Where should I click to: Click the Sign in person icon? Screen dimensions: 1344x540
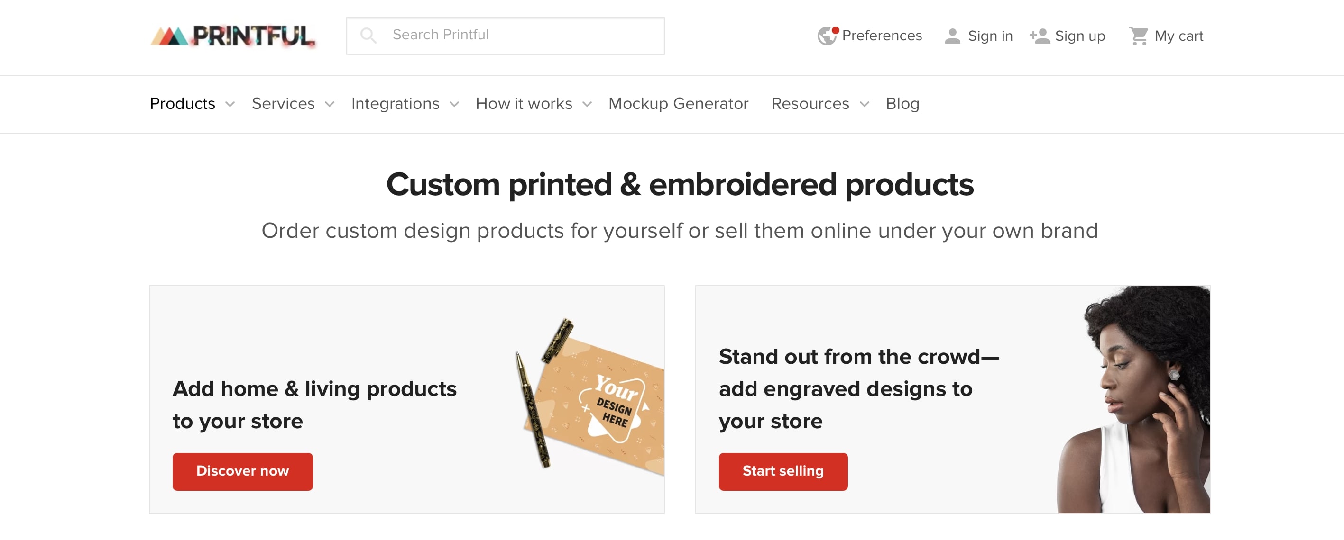tap(952, 36)
